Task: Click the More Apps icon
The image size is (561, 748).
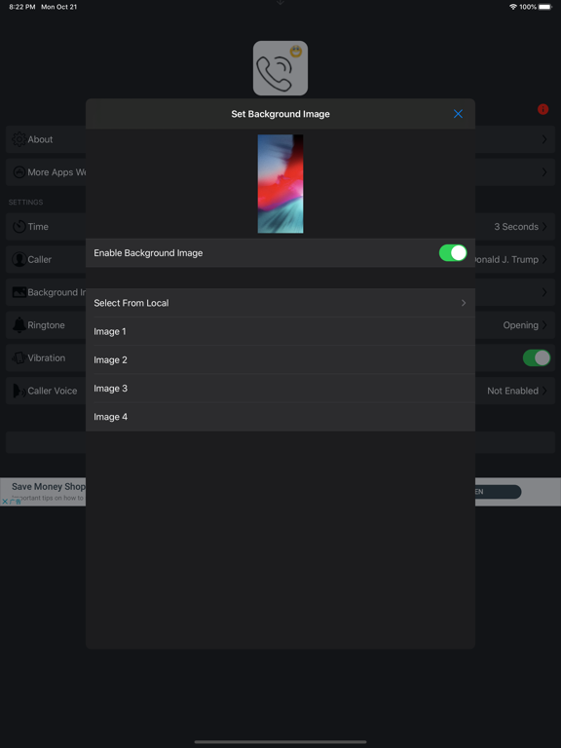Action: tap(19, 172)
